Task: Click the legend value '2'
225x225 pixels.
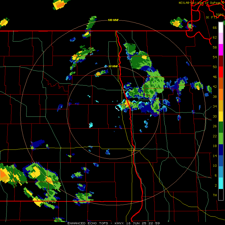Action: (x=216, y=185)
